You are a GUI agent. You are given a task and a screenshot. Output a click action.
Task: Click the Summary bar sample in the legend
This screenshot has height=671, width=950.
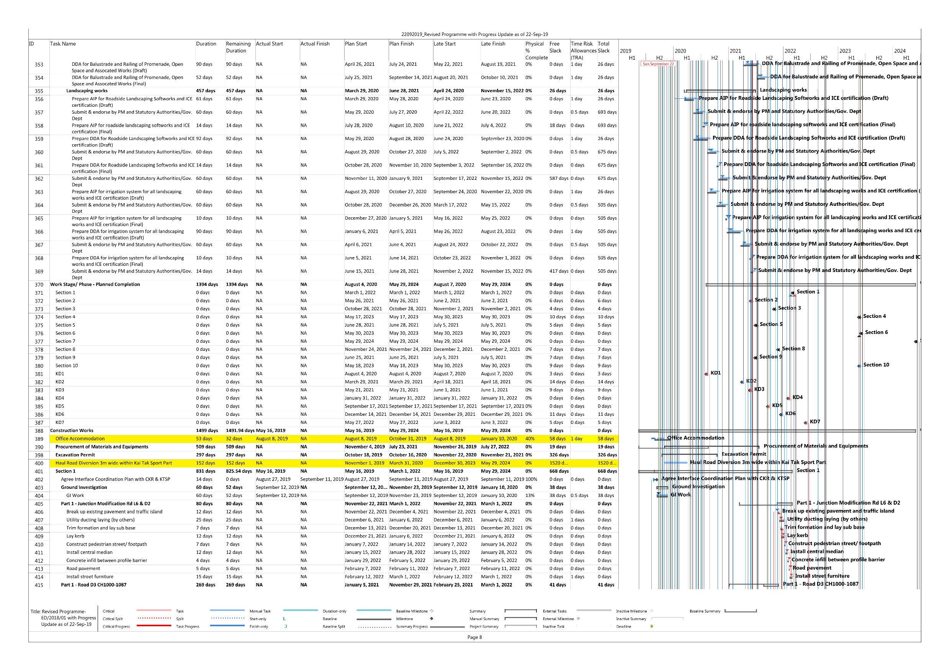(x=521, y=611)
